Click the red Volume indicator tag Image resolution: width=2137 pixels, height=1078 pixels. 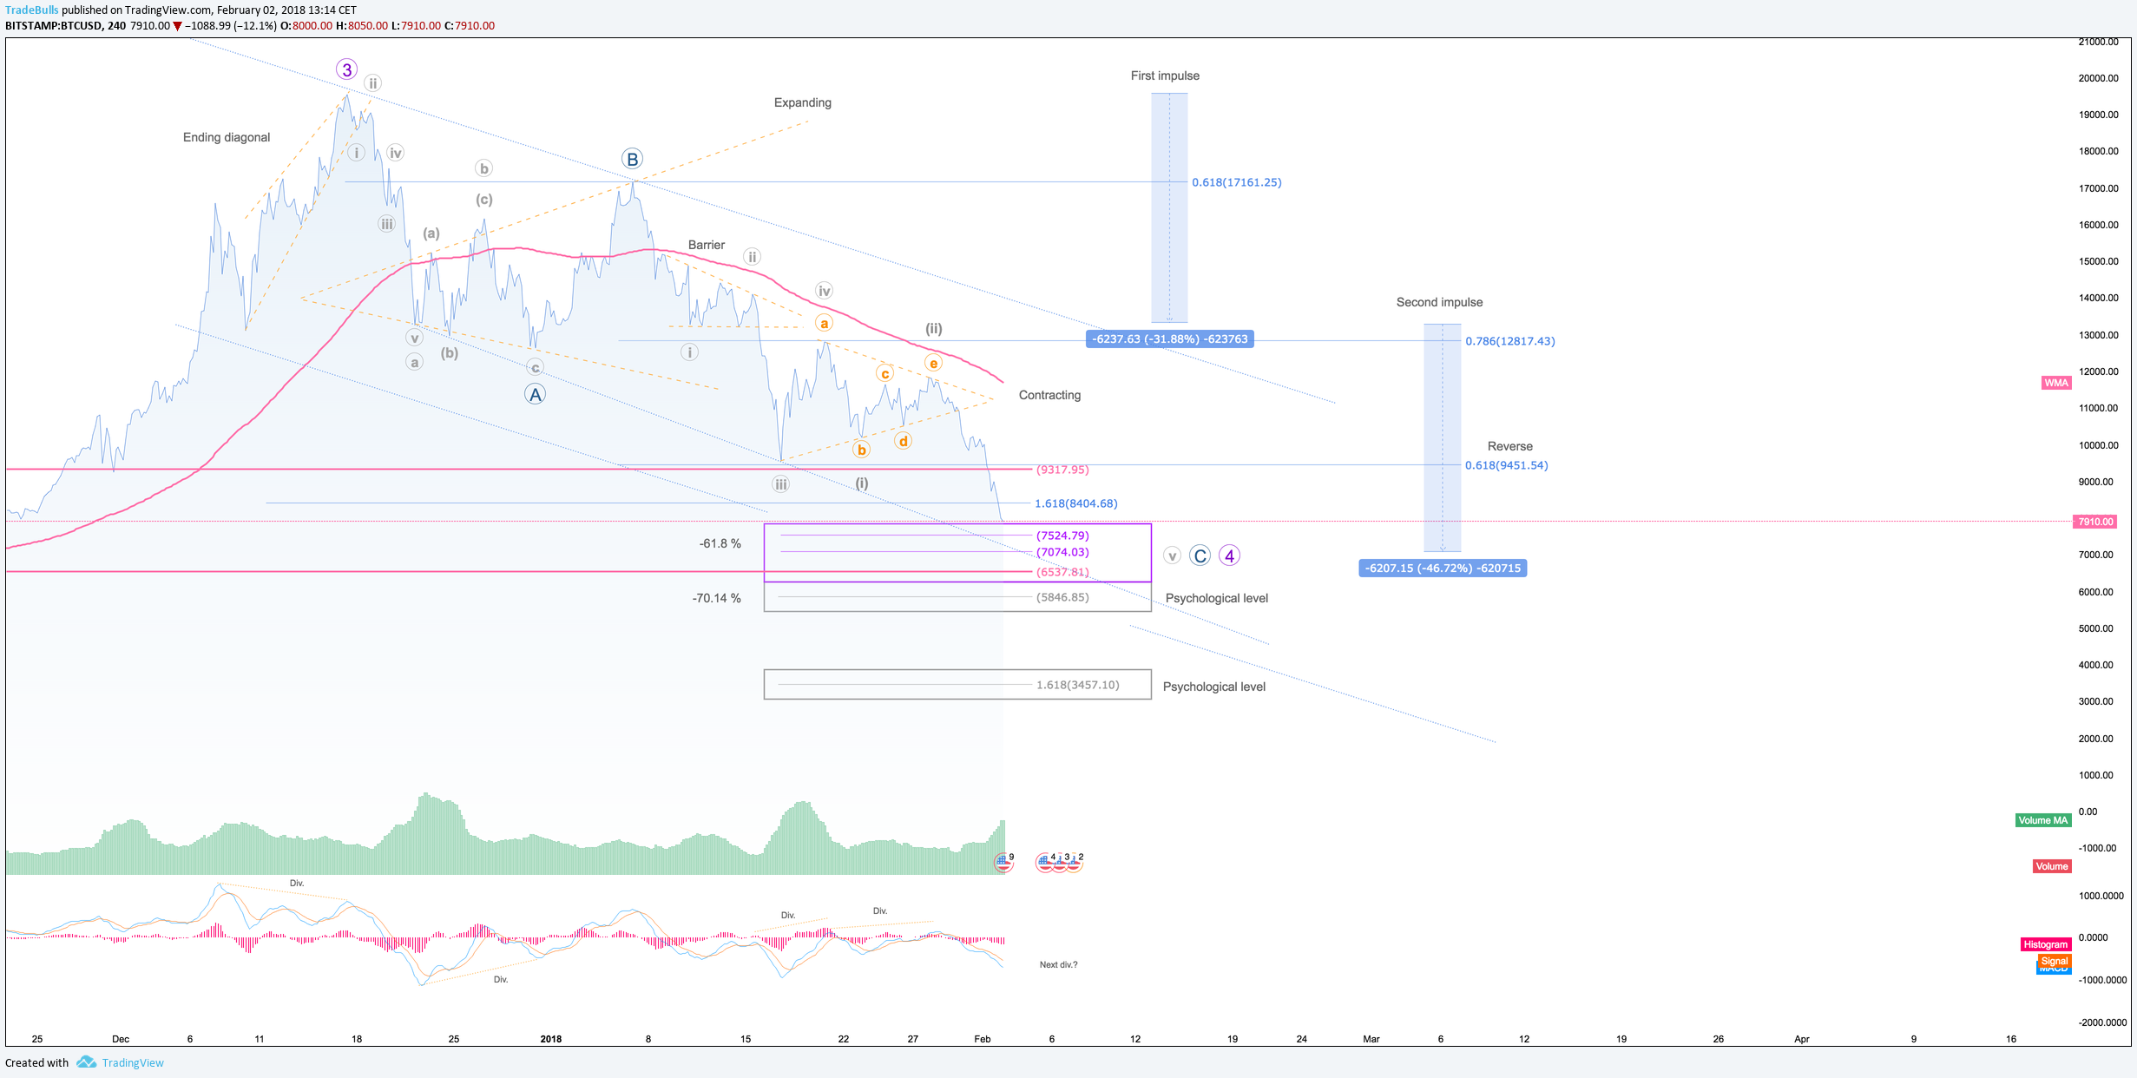2052,866
